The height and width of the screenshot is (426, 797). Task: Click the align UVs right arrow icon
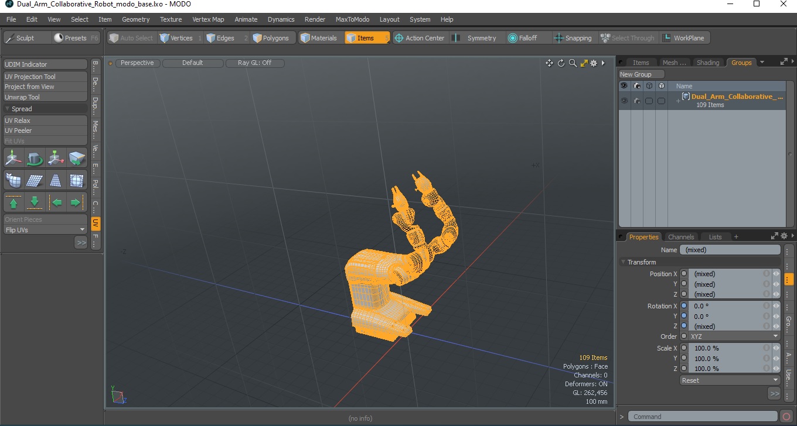(77, 202)
